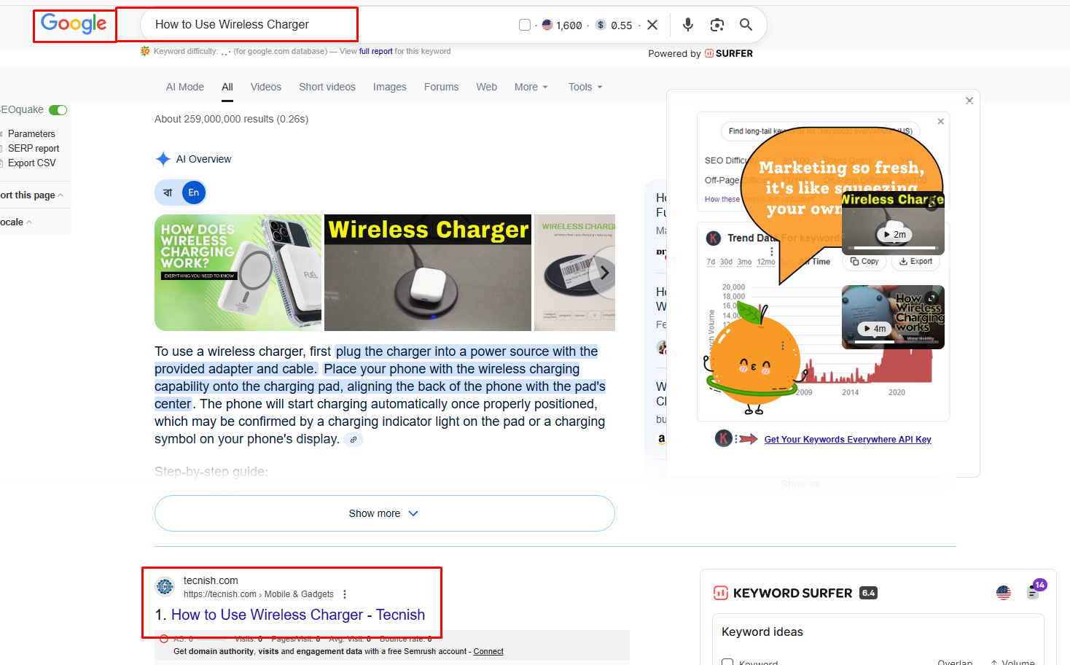1070x665 pixels.
Task: Switch to the Videos tab
Action: pyautogui.click(x=265, y=87)
